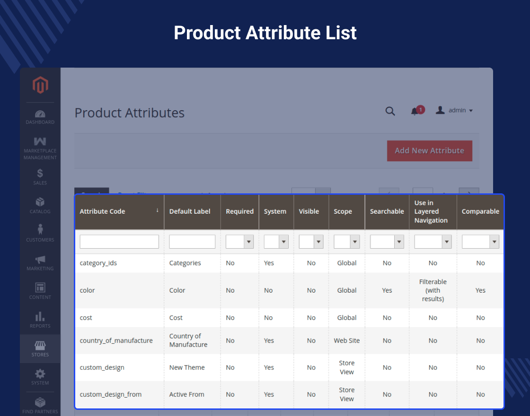
Task: Open the Dashboard sidebar item
Action: click(40, 117)
